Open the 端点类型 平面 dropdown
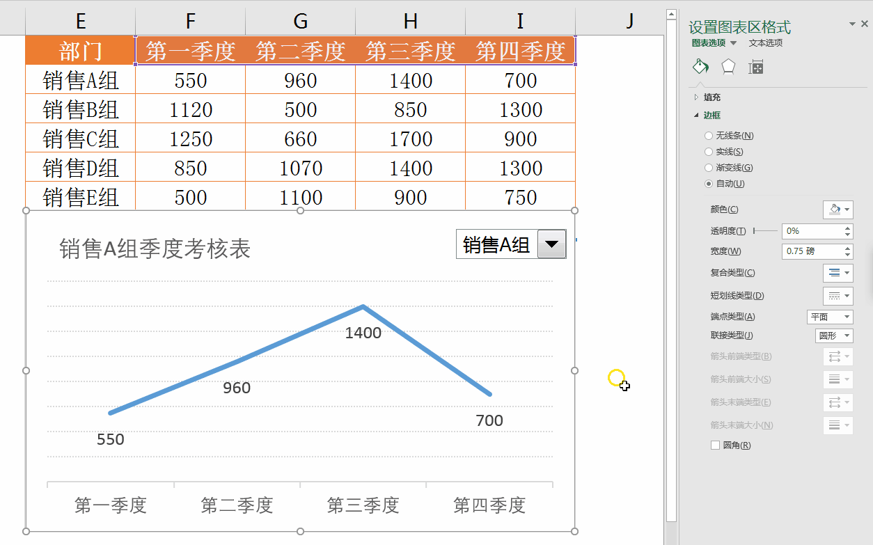 [x=830, y=317]
